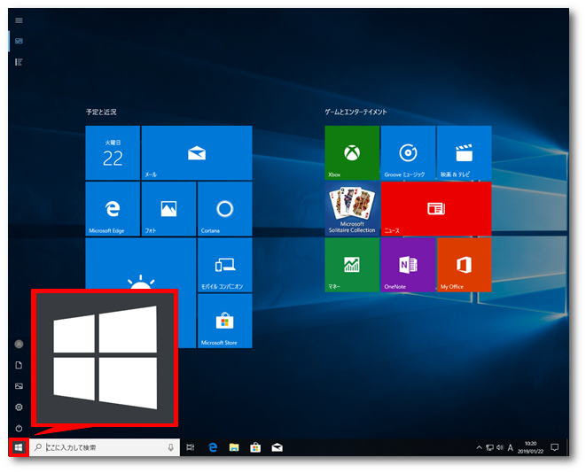The width and height of the screenshot is (586, 473).
Task: Open the モバイル コンパニオン tile
Action: tap(224, 265)
